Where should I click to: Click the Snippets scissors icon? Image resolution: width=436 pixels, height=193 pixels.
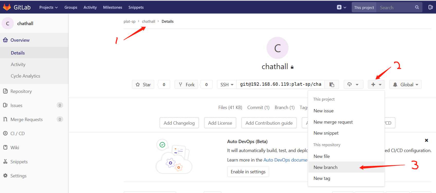click(5, 162)
